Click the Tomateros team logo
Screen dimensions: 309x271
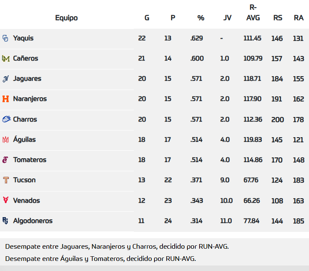click(5, 160)
